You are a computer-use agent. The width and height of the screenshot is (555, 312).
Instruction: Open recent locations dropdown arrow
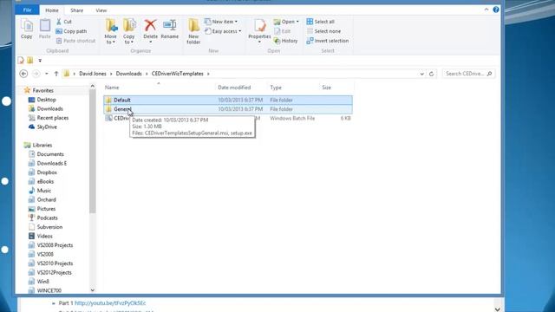pyautogui.click(x=46, y=74)
